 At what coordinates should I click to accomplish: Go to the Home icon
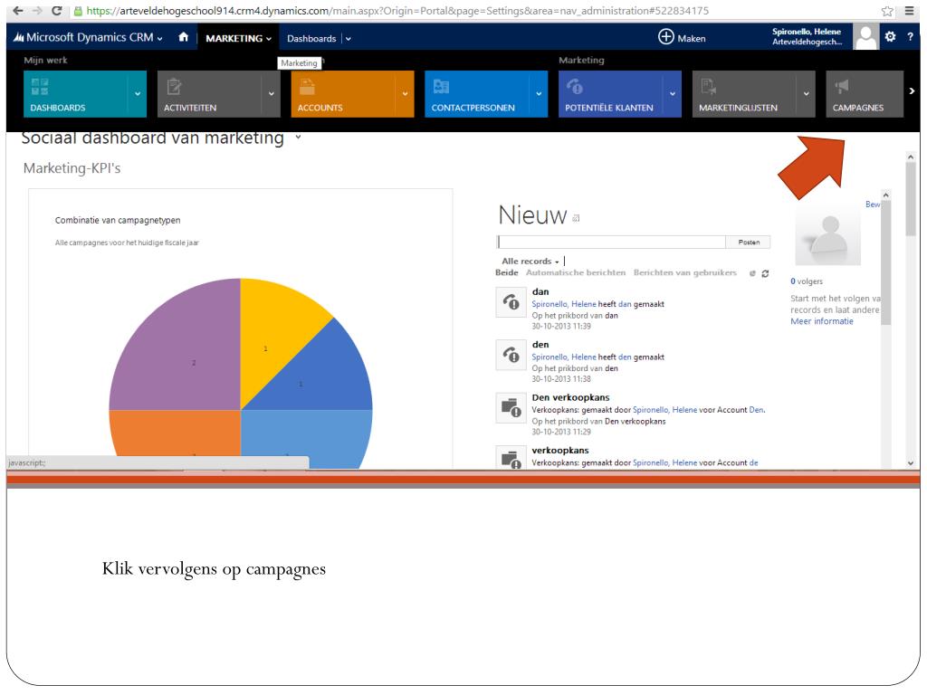pyautogui.click(x=183, y=37)
